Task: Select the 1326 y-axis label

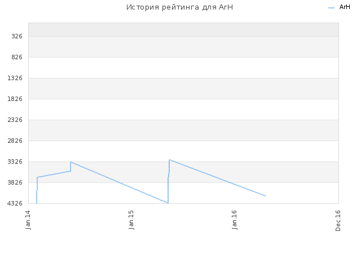Action: [x=15, y=78]
